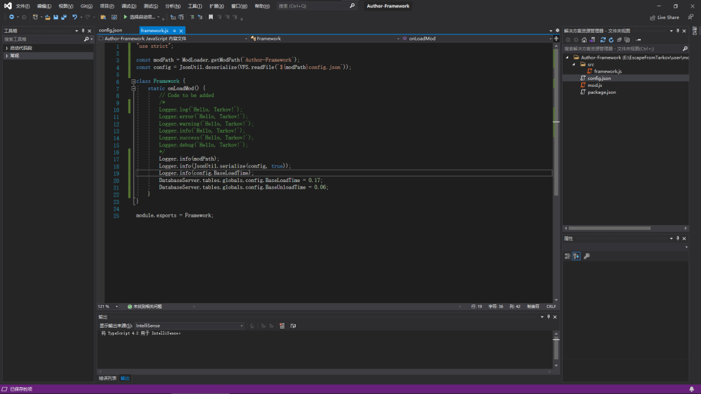The width and height of the screenshot is (701, 394).
Task: Toggle auto-hide pin on Solution Explorer
Action: click(x=678, y=31)
